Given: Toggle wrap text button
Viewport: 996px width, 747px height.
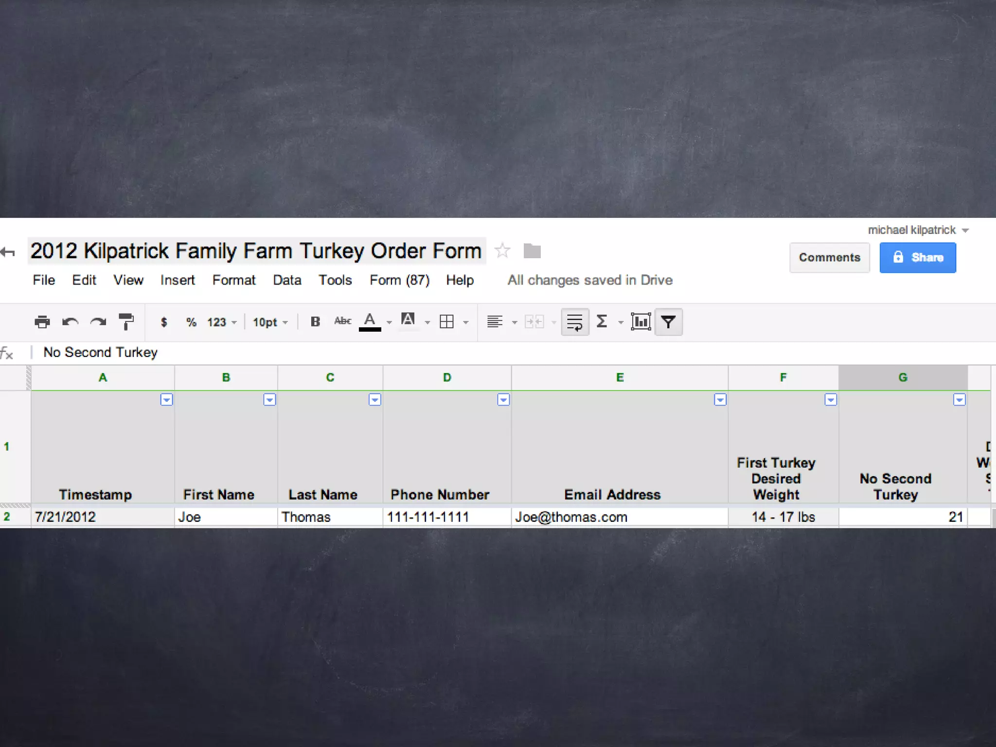Looking at the screenshot, I should (x=575, y=322).
